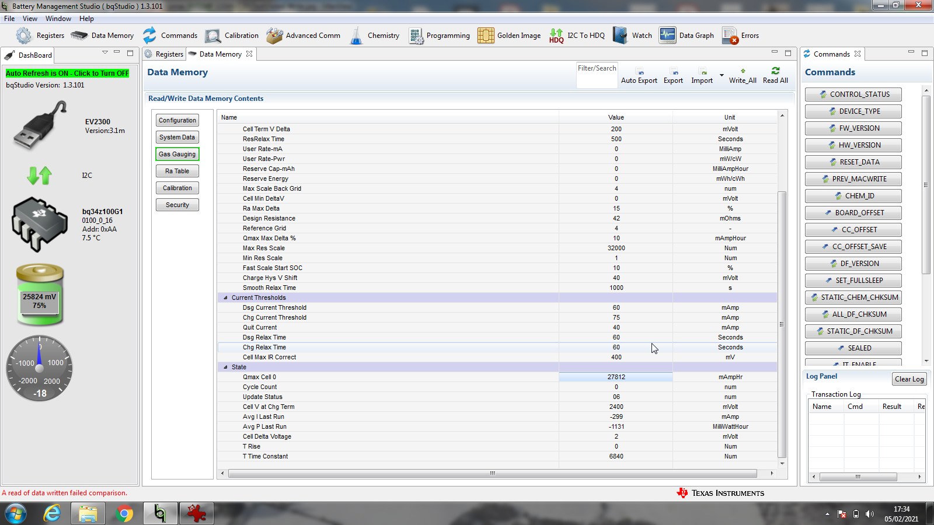Click the bq34z100G1 chip icon
The height and width of the screenshot is (525, 934).
click(40, 225)
